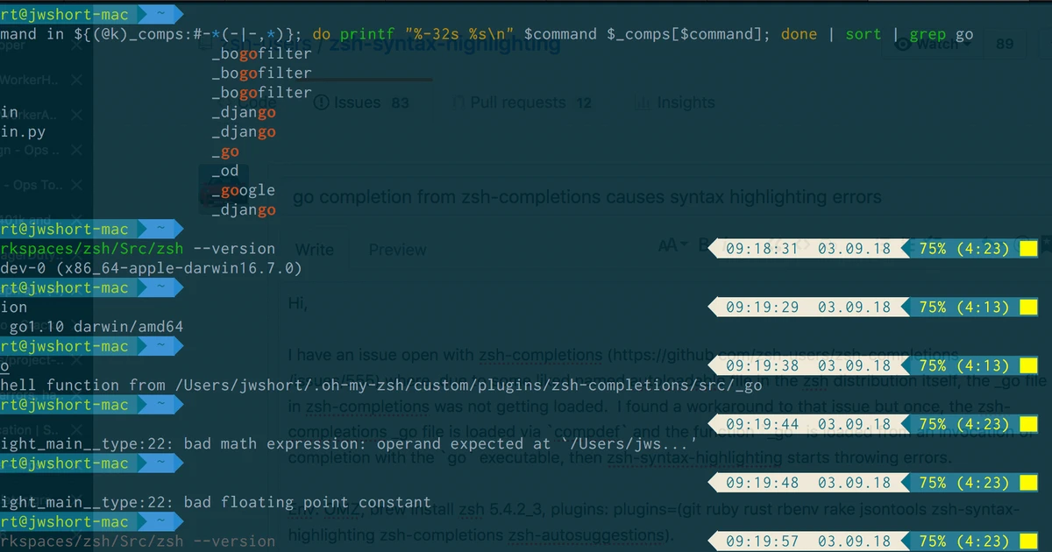Screen dimensions: 1052x552
Task: Apply bold with the B formatting icon
Action: pyautogui.click(x=703, y=246)
